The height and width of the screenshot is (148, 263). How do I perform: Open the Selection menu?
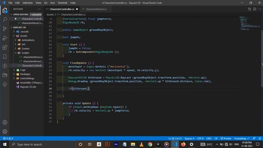click(x=28, y=3)
